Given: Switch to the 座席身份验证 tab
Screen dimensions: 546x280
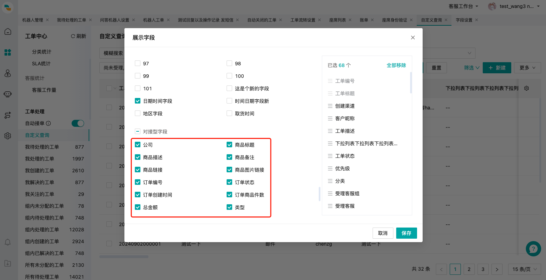Looking at the screenshot, I should tap(394, 20).
